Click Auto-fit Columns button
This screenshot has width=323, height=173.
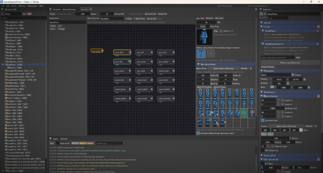tap(204, 87)
